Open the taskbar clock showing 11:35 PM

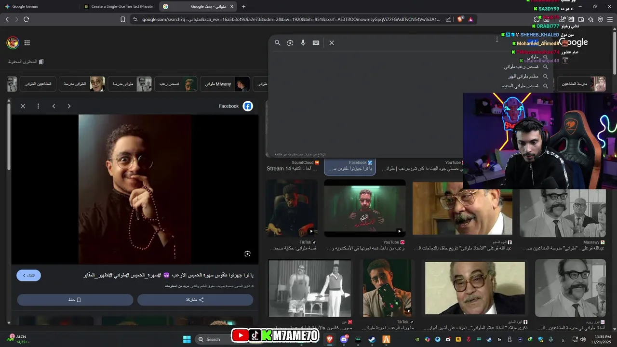coord(603,339)
